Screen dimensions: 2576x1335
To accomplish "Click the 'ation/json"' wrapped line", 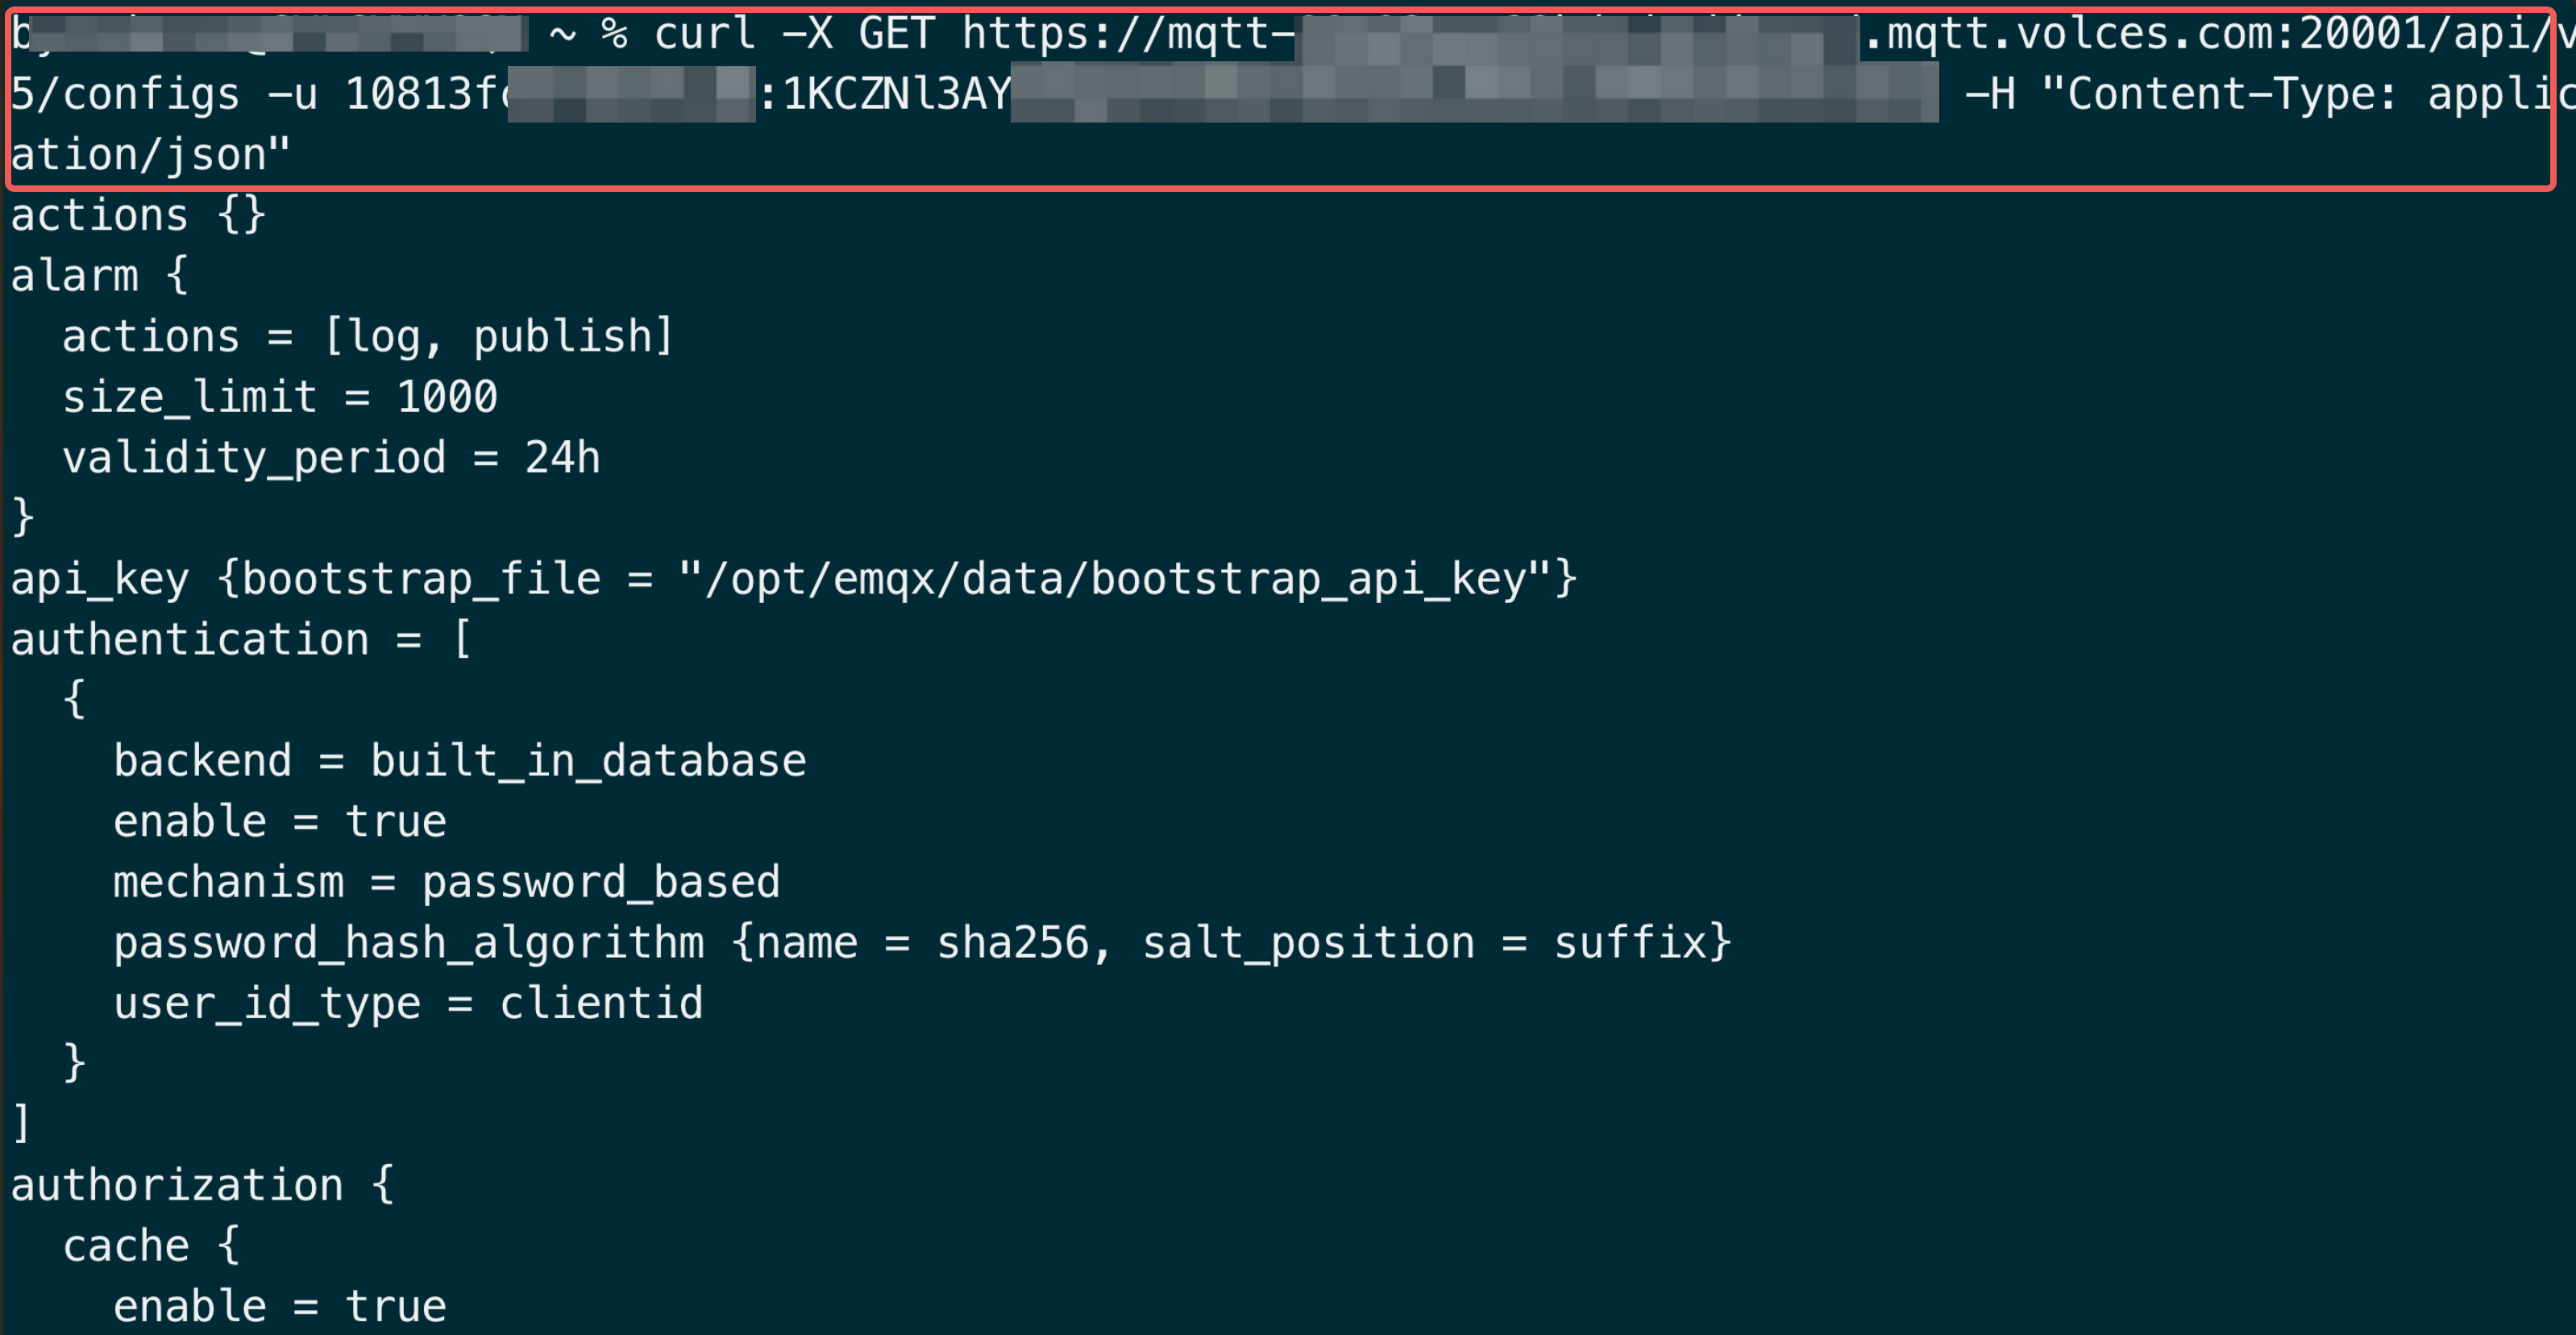I will coord(150,156).
